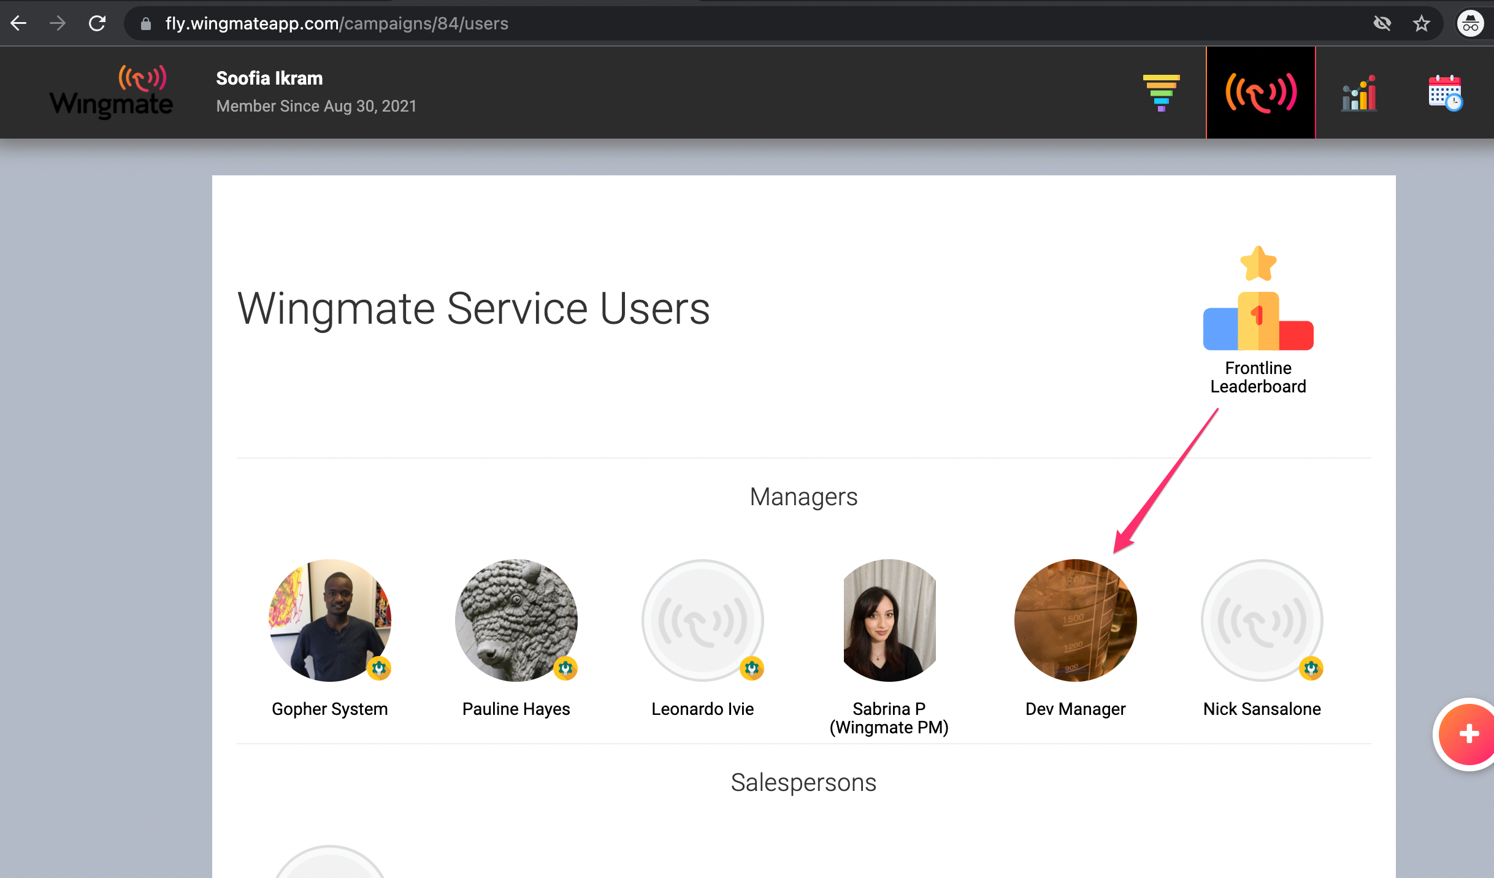Select the Wingmate signal icon tab

[x=1261, y=93]
